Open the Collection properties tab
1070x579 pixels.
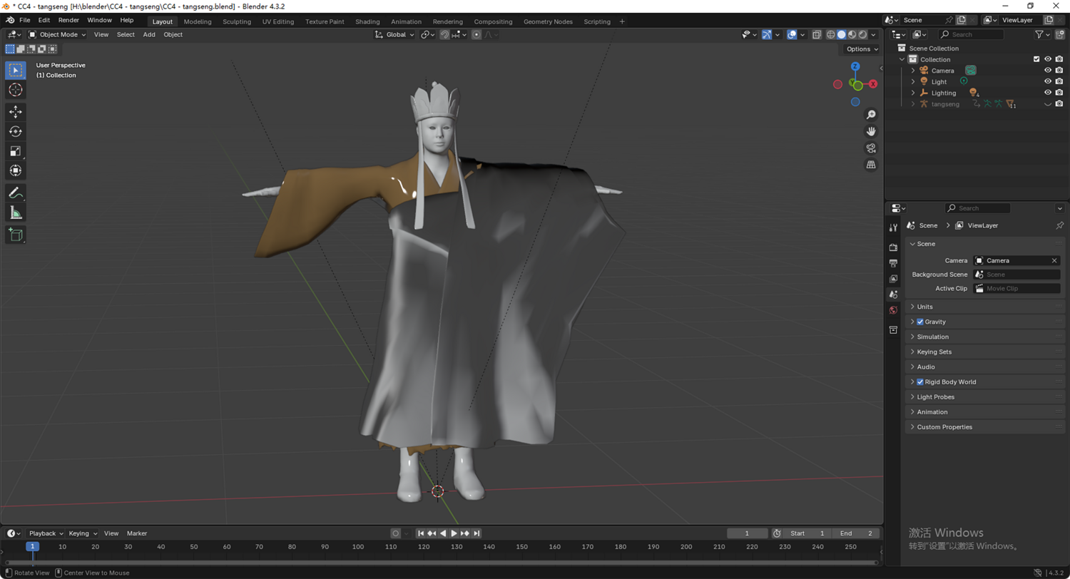click(x=893, y=330)
